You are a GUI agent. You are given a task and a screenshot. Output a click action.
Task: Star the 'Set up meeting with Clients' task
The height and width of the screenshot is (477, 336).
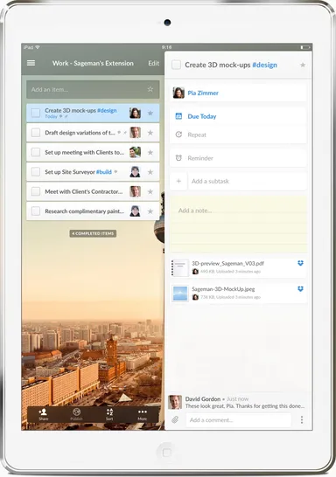coord(150,152)
